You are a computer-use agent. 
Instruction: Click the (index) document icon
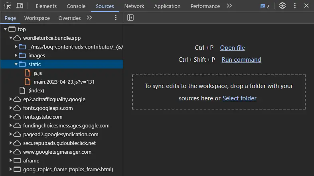(22, 90)
